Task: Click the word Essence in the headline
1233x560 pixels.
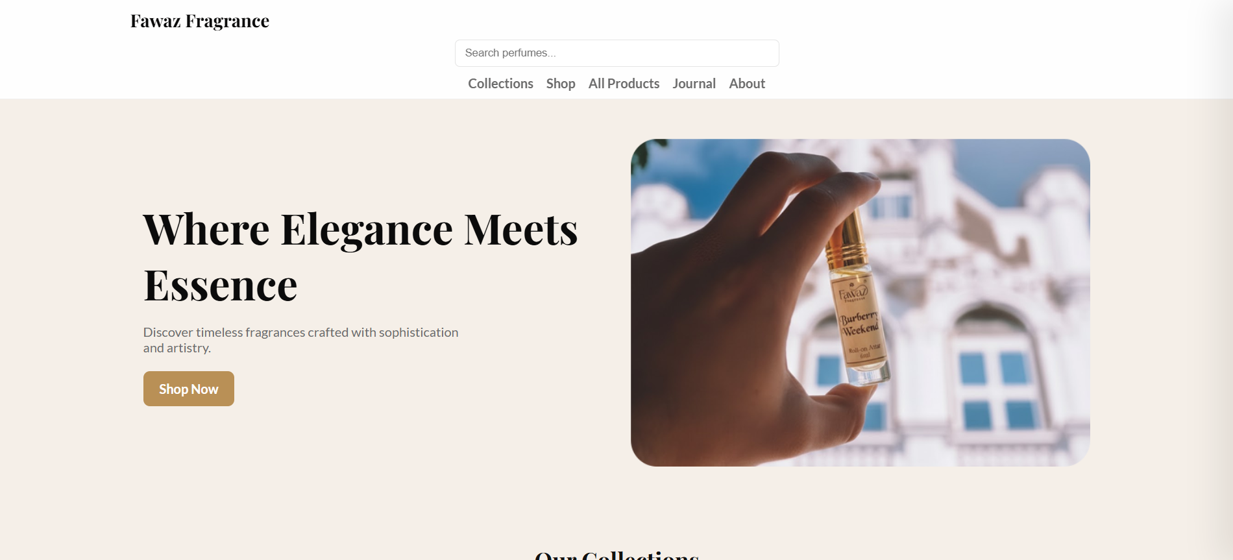Action: [221, 286]
